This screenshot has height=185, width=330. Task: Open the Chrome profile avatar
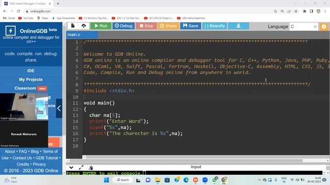319,11
